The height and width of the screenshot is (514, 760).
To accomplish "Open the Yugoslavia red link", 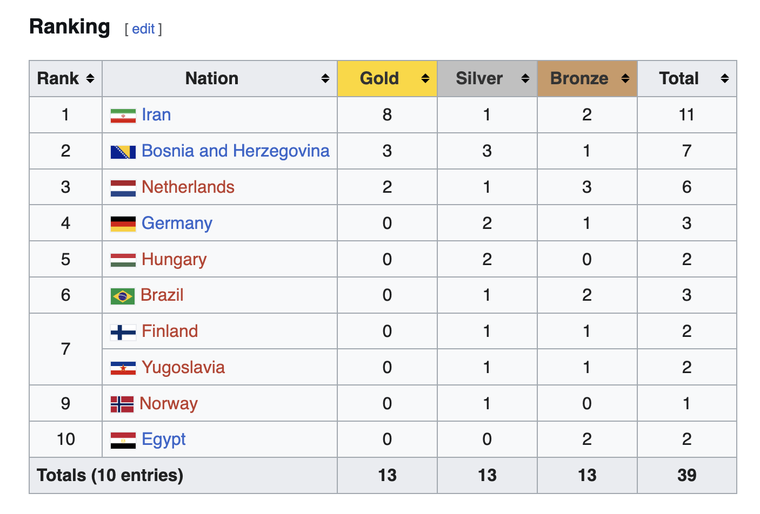I will (183, 368).
